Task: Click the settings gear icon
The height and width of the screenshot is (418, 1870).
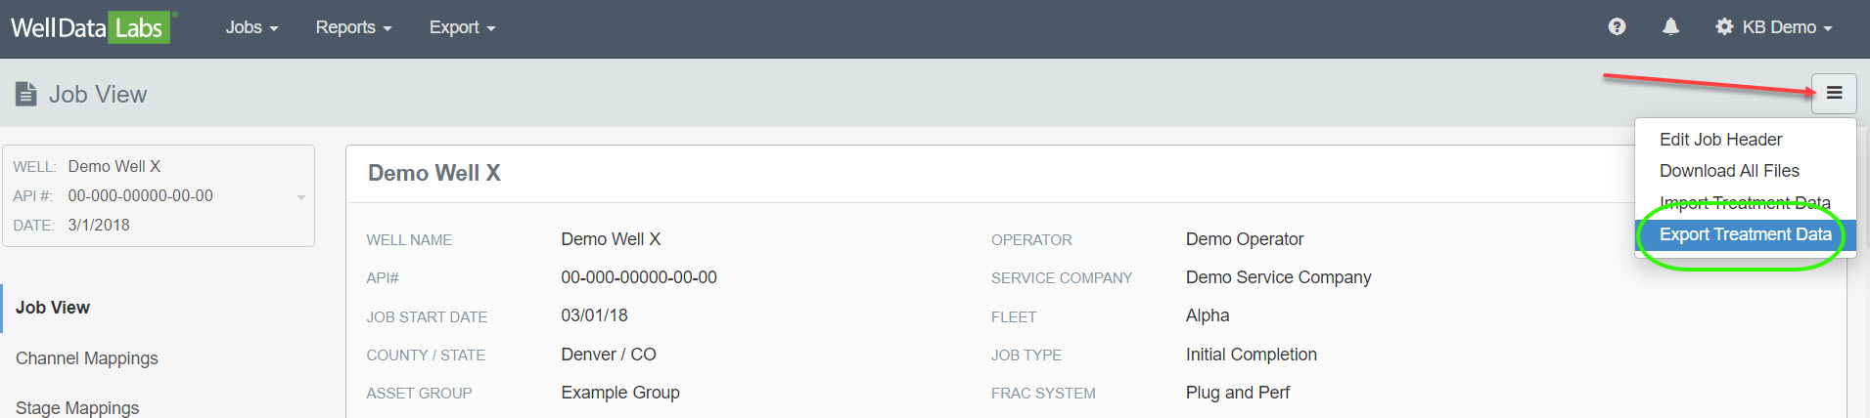Action: (x=1724, y=27)
